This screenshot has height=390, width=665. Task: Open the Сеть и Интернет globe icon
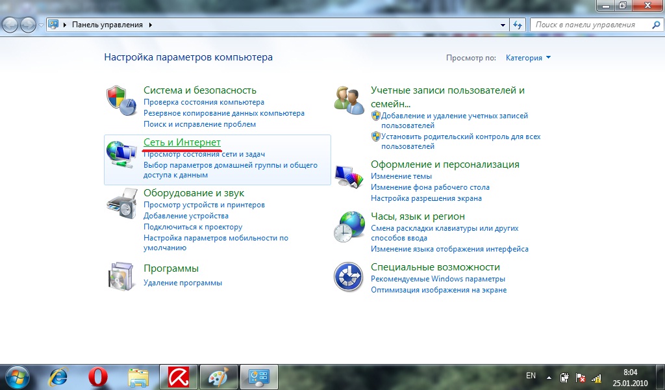(121, 155)
